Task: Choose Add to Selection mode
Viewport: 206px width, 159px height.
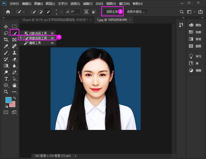Action: [40, 12]
